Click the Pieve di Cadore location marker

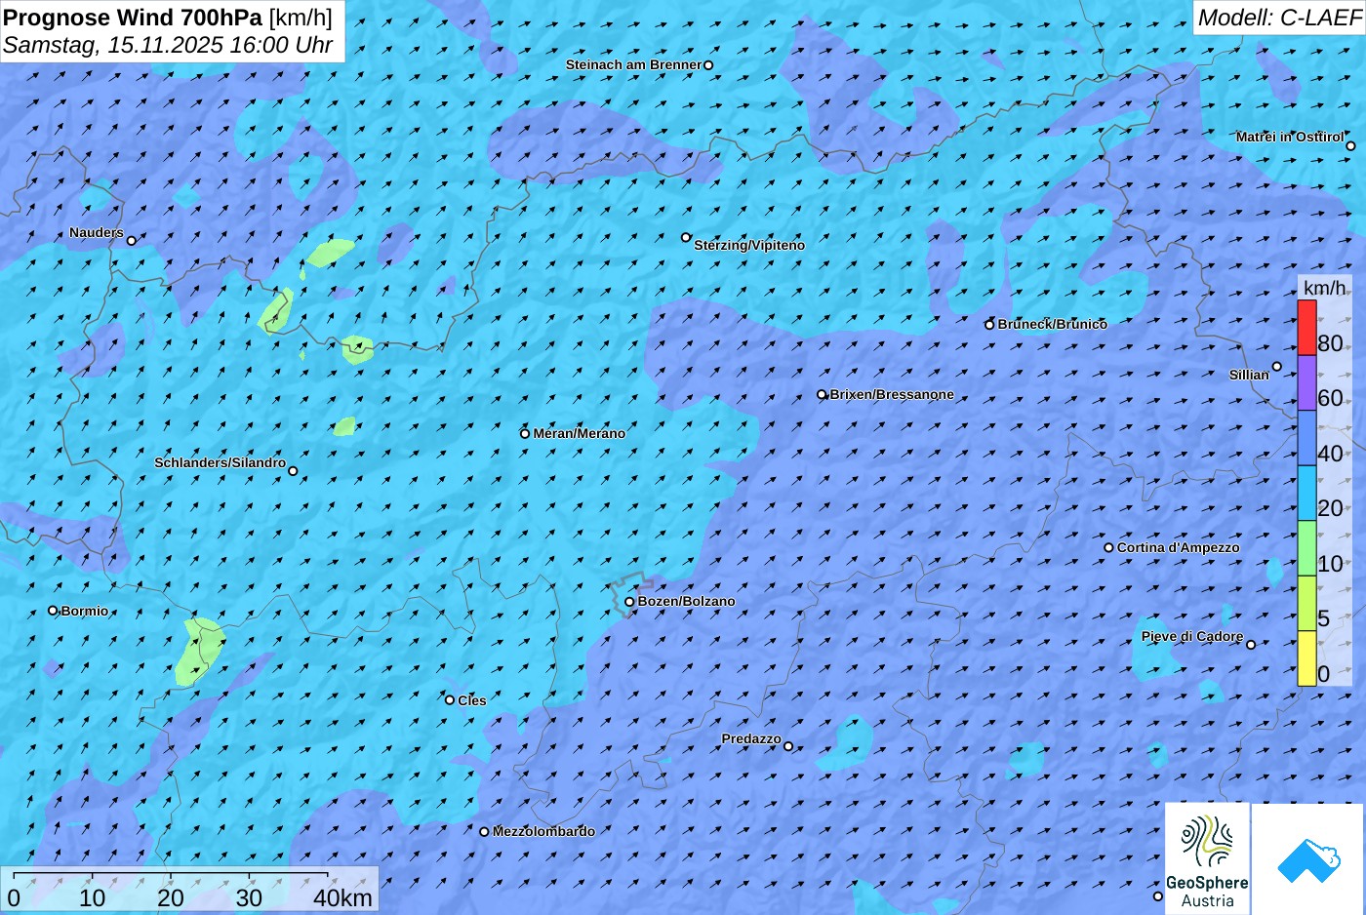click(x=1251, y=644)
